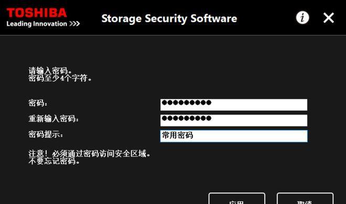Click the Storage Security Software title
The width and height of the screenshot is (346, 204).
(169, 19)
